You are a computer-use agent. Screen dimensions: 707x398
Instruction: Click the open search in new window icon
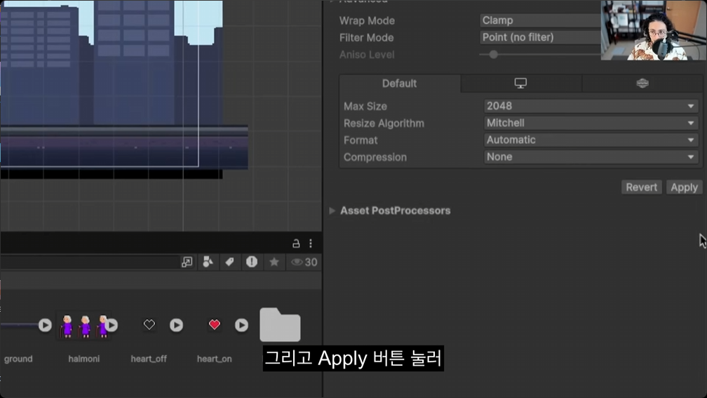(187, 263)
